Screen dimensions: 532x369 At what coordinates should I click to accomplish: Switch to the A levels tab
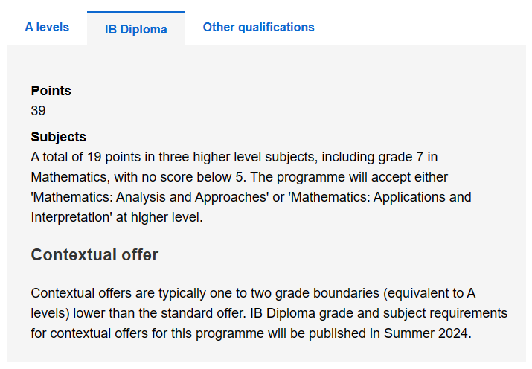point(47,27)
